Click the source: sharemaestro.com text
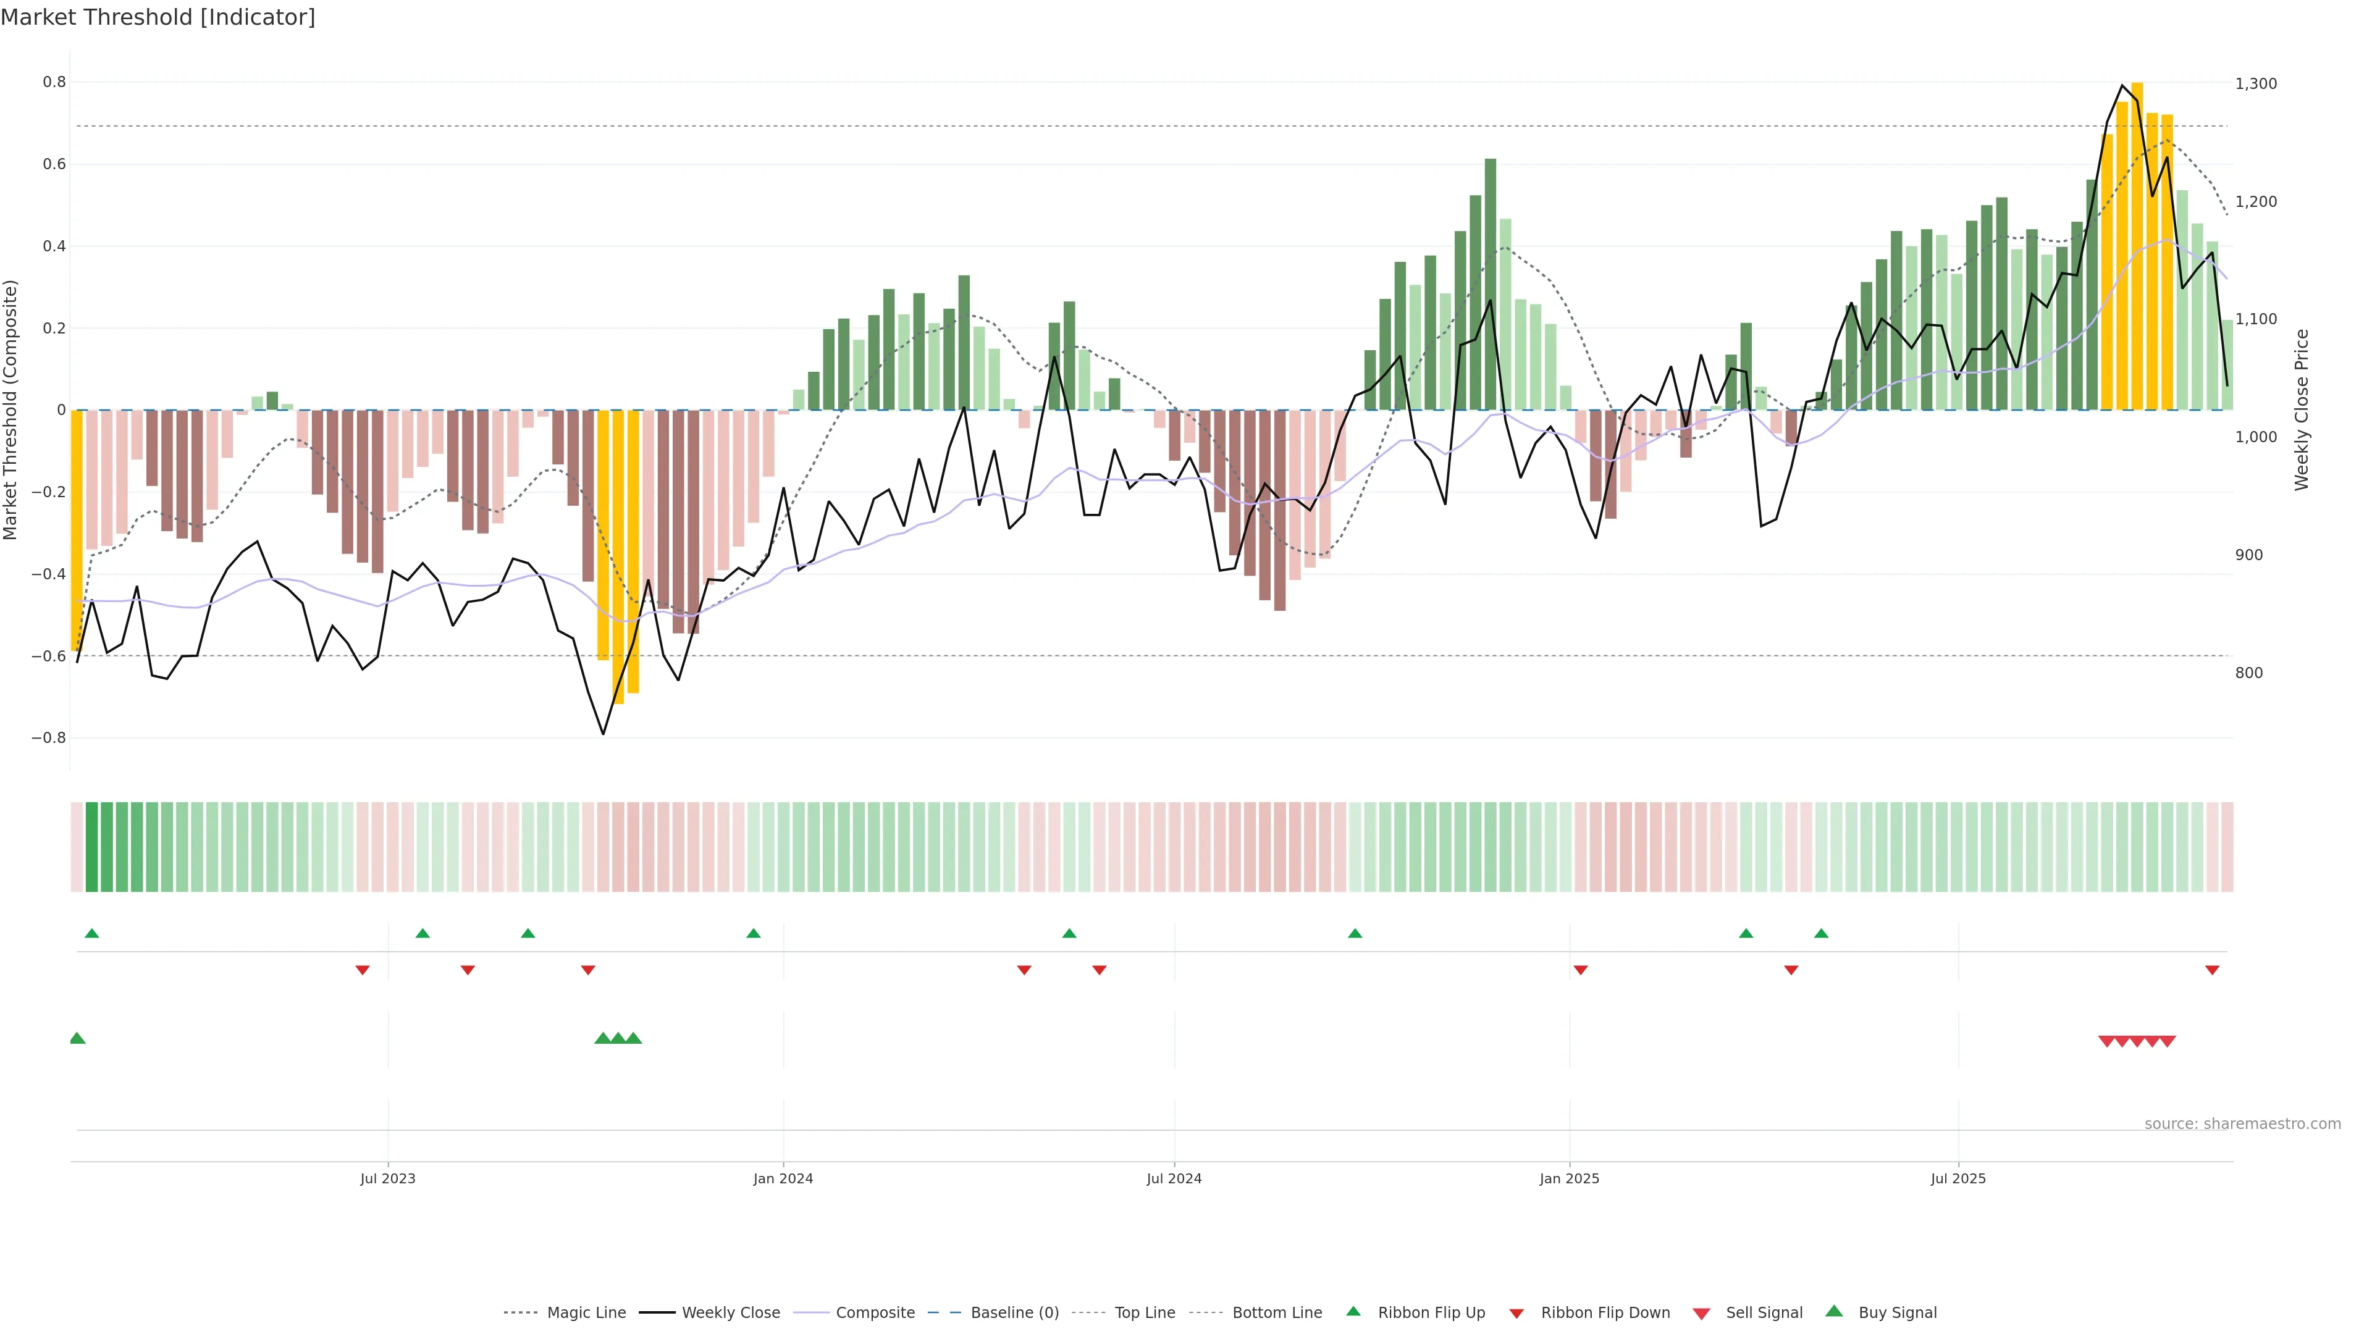The width and height of the screenshot is (2372, 1334). [x=2242, y=1123]
